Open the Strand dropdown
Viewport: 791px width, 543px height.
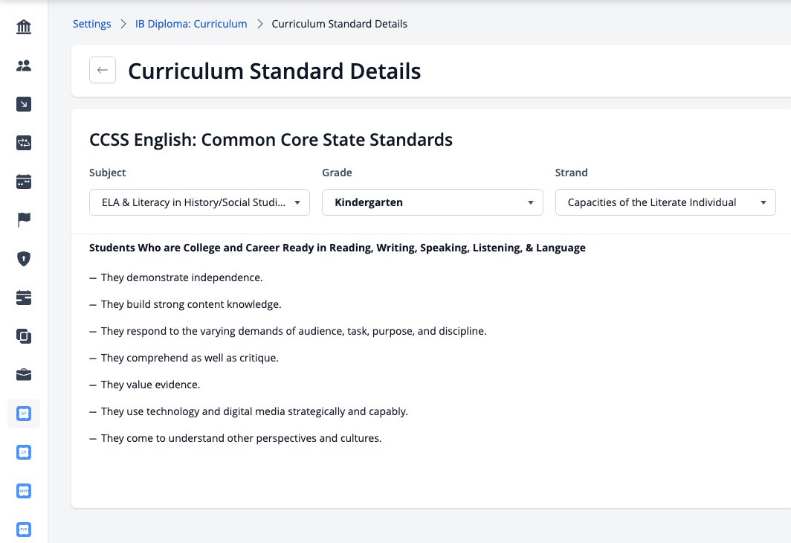coord(665,202)
